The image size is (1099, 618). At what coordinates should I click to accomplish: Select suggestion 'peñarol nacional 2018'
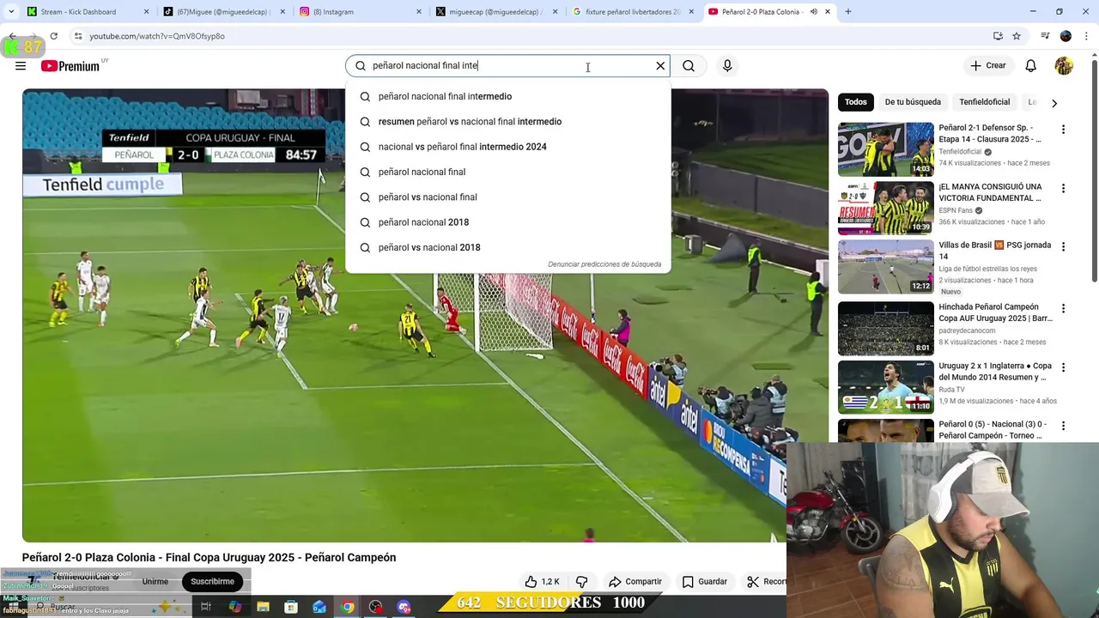[507, 222]
